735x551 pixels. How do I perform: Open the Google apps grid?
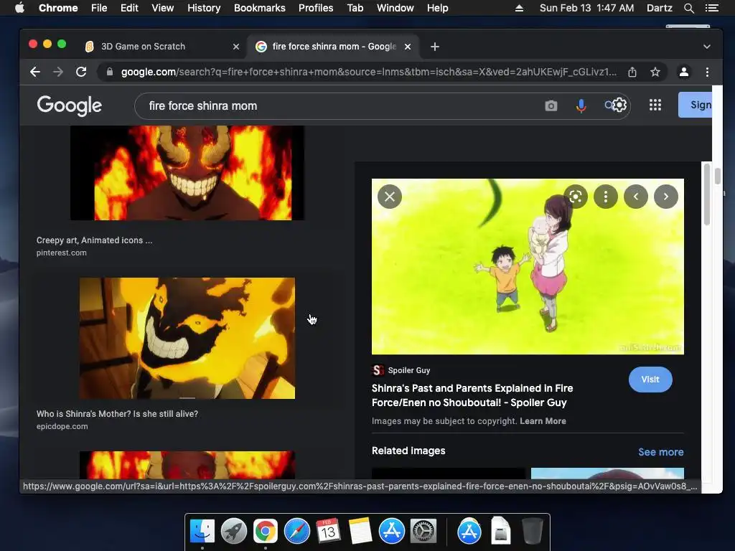(x=655, y=105)
